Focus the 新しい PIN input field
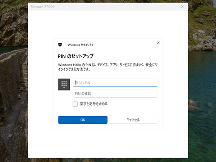Viewport: 216px width, 162px height. 115,82
